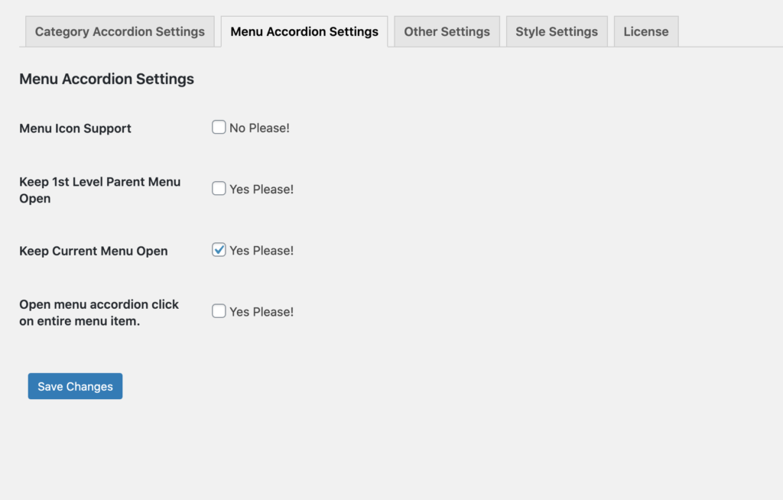Switch to Category Accordion Settings tab

tap(120, 31)
